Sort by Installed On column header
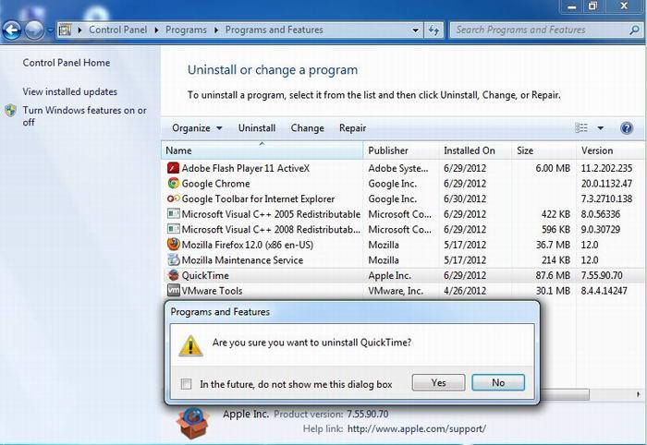 (475, 150)
